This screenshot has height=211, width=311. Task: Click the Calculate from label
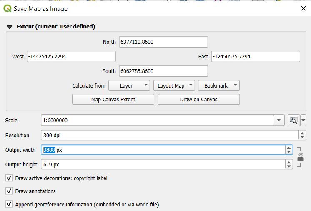89,85
